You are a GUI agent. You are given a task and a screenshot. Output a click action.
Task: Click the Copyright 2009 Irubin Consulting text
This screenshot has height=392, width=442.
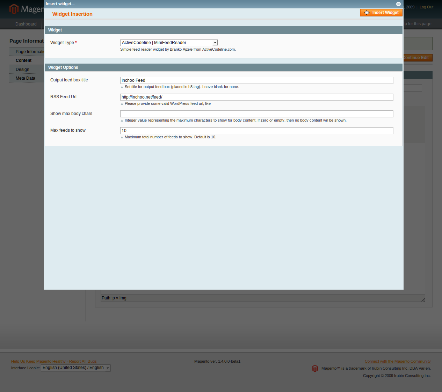coord(397,376)
